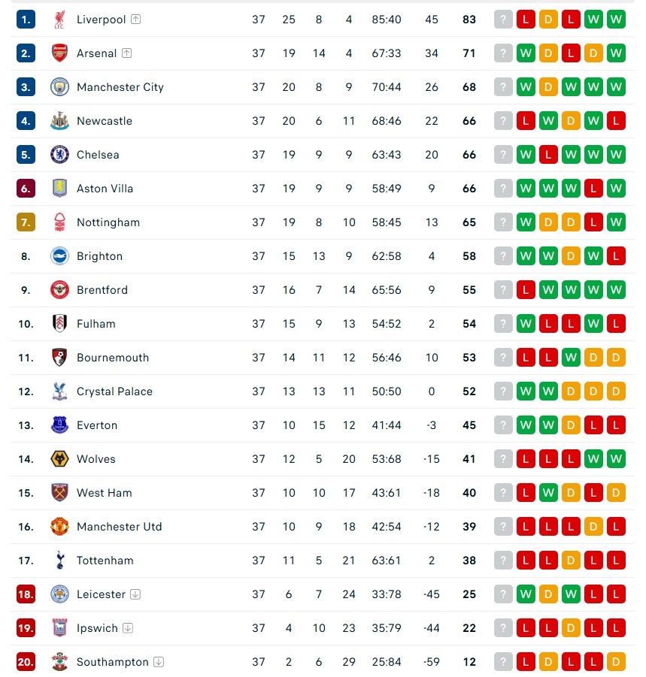This screenshot has height=677, width=646.
Task: Click Liverpool's upcoming match question-mark badge
Action: click(x=503, y=20)
